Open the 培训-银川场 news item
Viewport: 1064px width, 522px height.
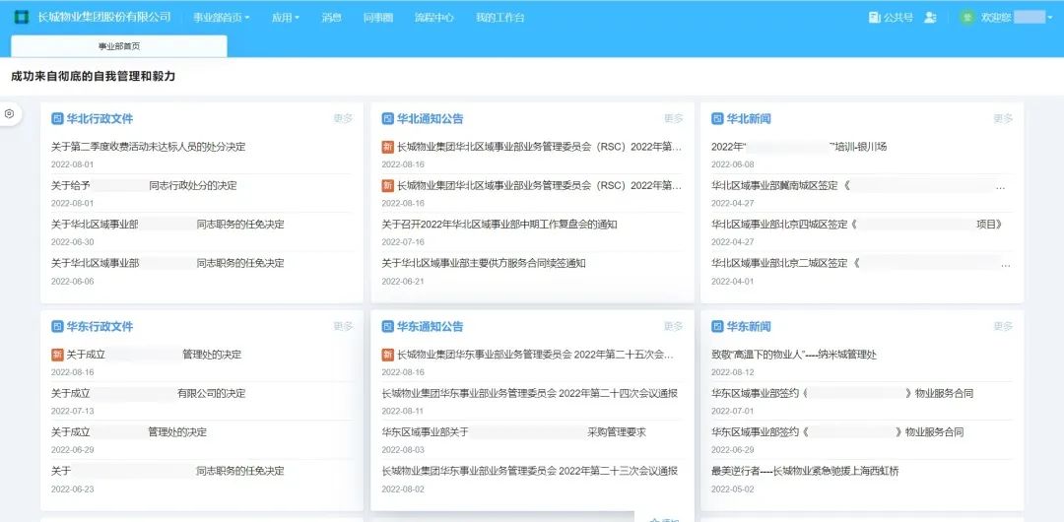click(799, 147)
